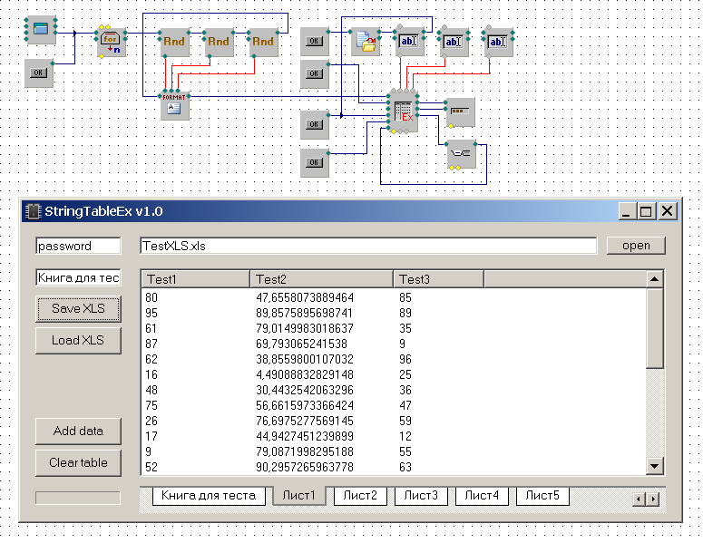Click the Clear table button
Image resolution: width=703 pixels, height=543 pixels.
(78, 463)
